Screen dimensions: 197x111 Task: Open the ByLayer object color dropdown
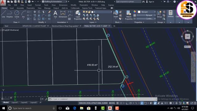tap(147, 12)
